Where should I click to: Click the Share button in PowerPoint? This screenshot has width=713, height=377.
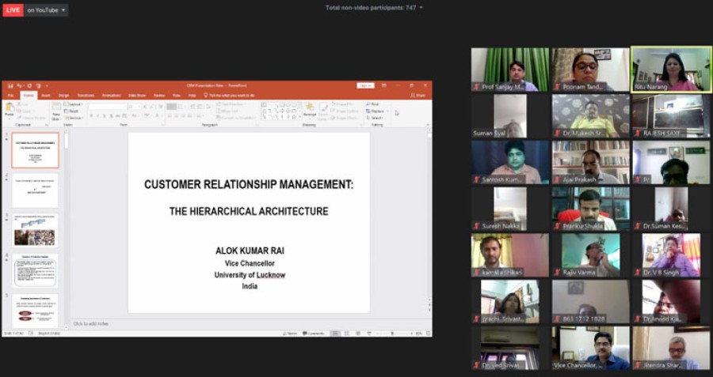[x=419, y=95]
